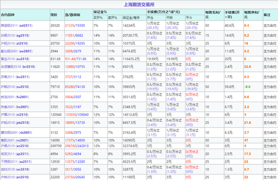Click the 买开% sub-header
Viewport: 278px width, 180px height.
pos(98,18)
